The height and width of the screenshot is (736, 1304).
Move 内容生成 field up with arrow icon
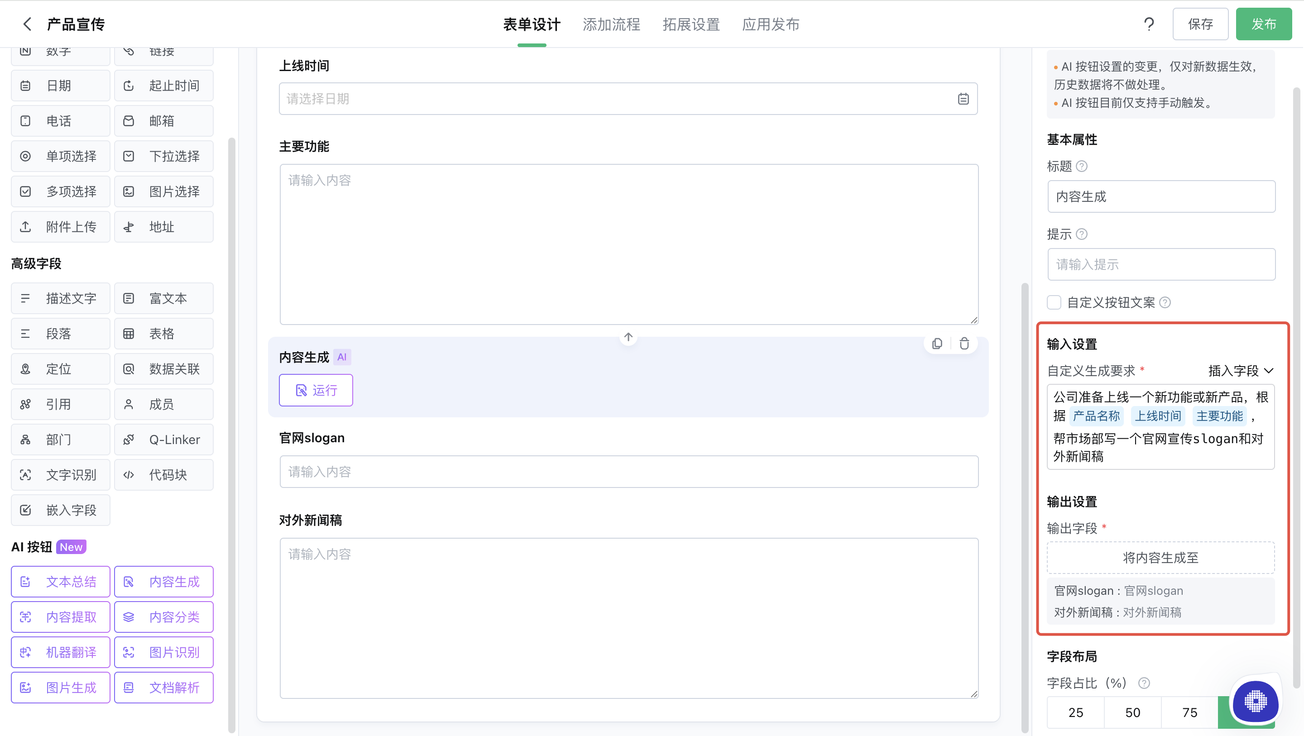pos(628,337)
